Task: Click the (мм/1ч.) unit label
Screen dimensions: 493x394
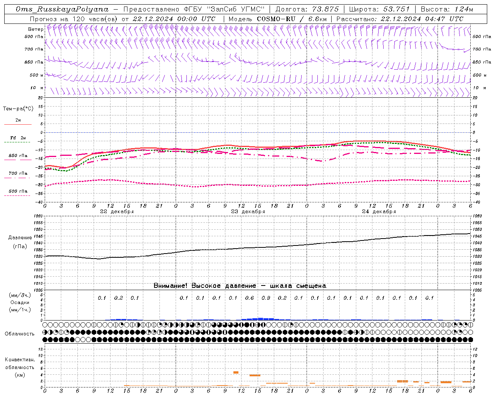Action: point(20,310)
